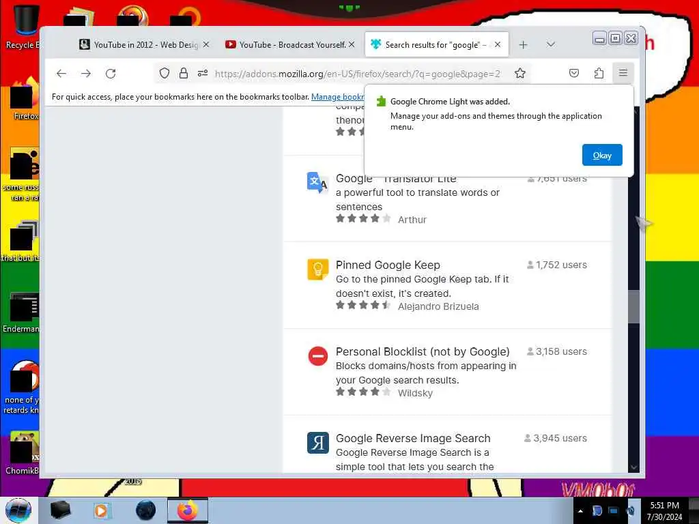Screen dimensions: 699x524
Task: Go forward with the forward arrow
Action: coord(86,74)
